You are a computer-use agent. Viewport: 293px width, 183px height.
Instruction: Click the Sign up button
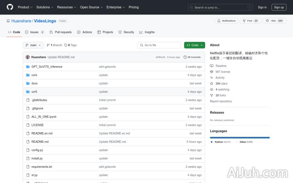point(279,7)
